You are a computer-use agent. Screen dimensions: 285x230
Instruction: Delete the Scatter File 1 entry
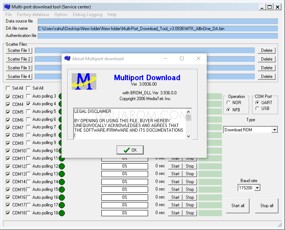(267, 50)
